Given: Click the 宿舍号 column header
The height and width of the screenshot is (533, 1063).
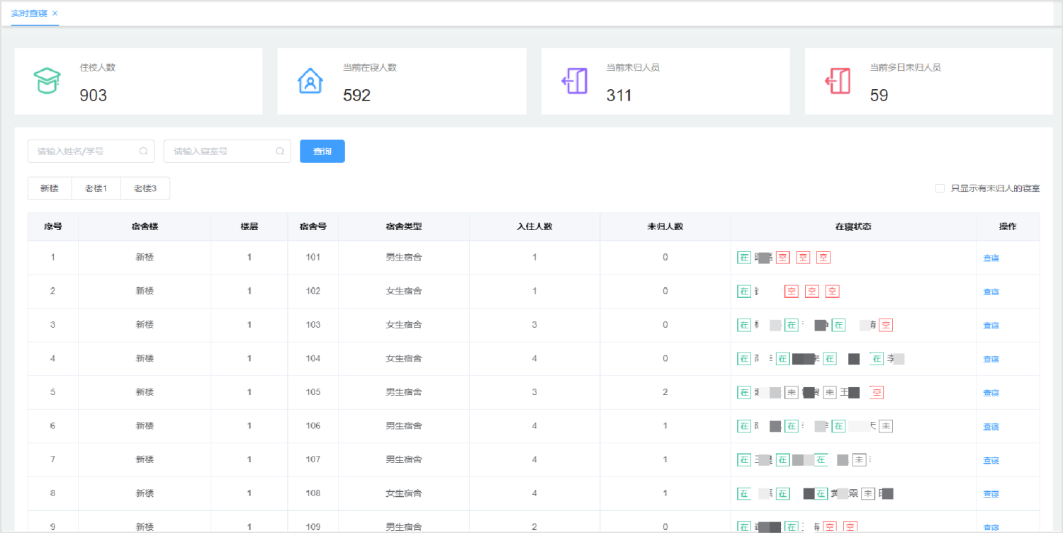Looking at the screenshot, I should pyautogui.click(x=313, y=227).
